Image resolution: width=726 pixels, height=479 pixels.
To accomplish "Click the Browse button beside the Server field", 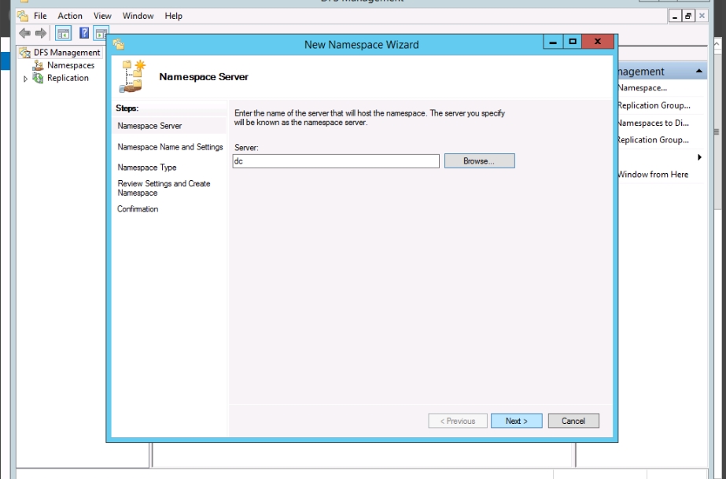I will 479,160.
